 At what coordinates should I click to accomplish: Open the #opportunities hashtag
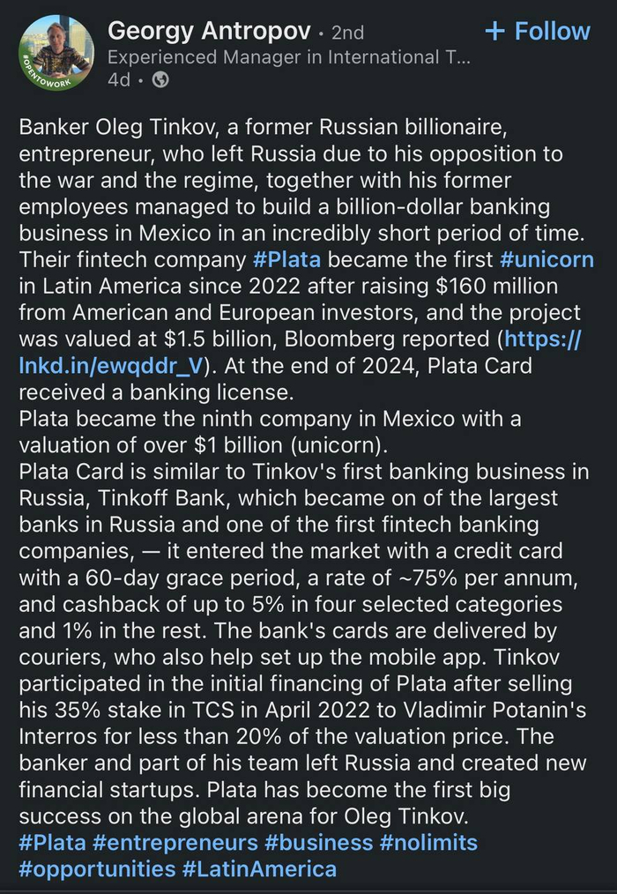[98, 869]
